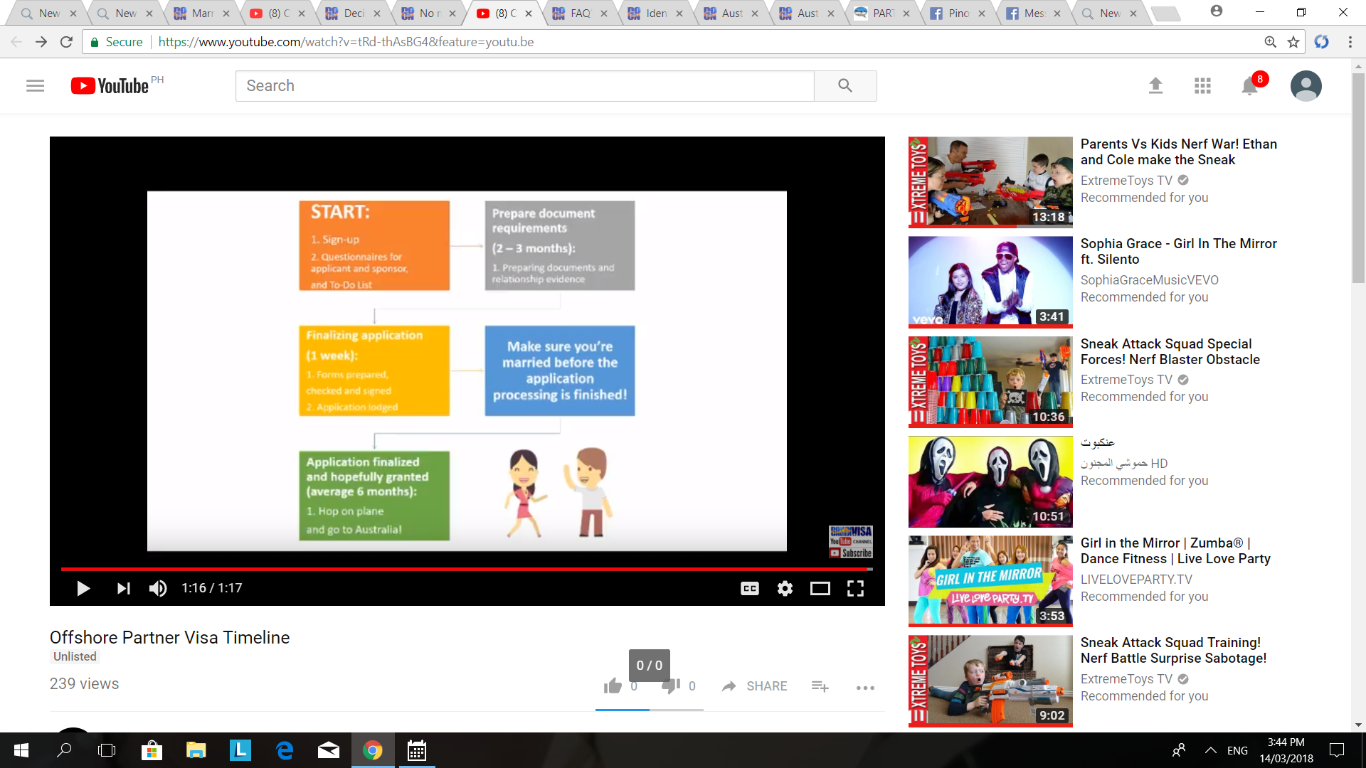
Task: Skip to next video in player
Action: 123,589
